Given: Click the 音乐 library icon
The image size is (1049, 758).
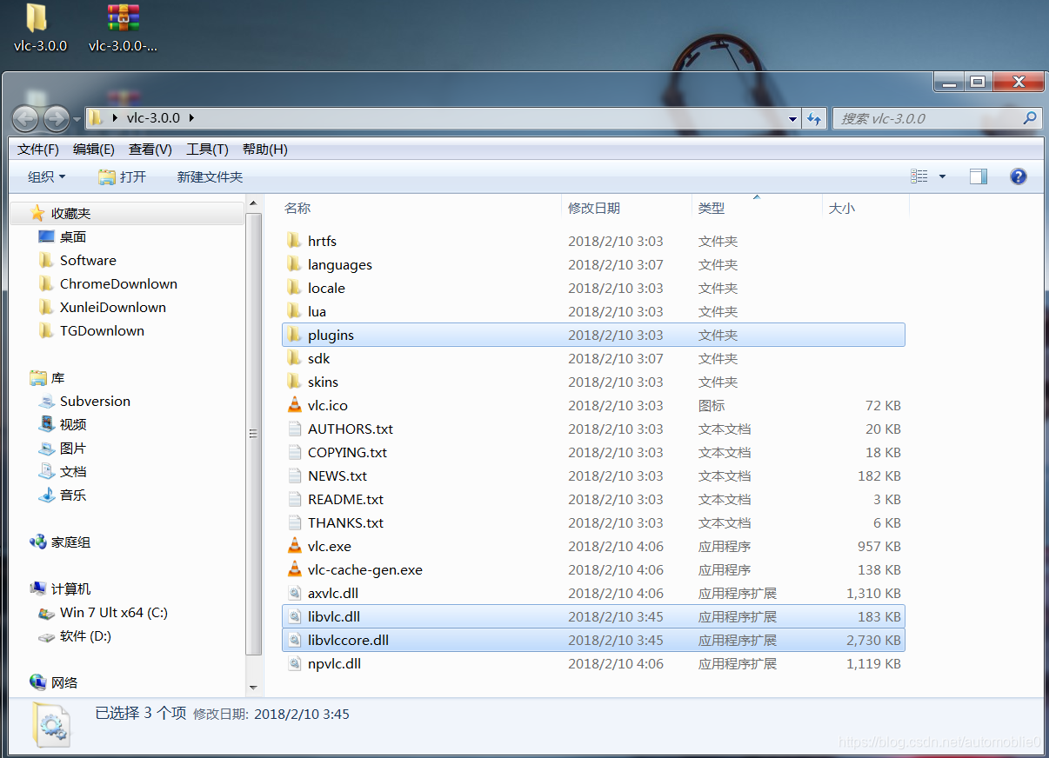Looking at the screenshot, I should tap(47, 495).
